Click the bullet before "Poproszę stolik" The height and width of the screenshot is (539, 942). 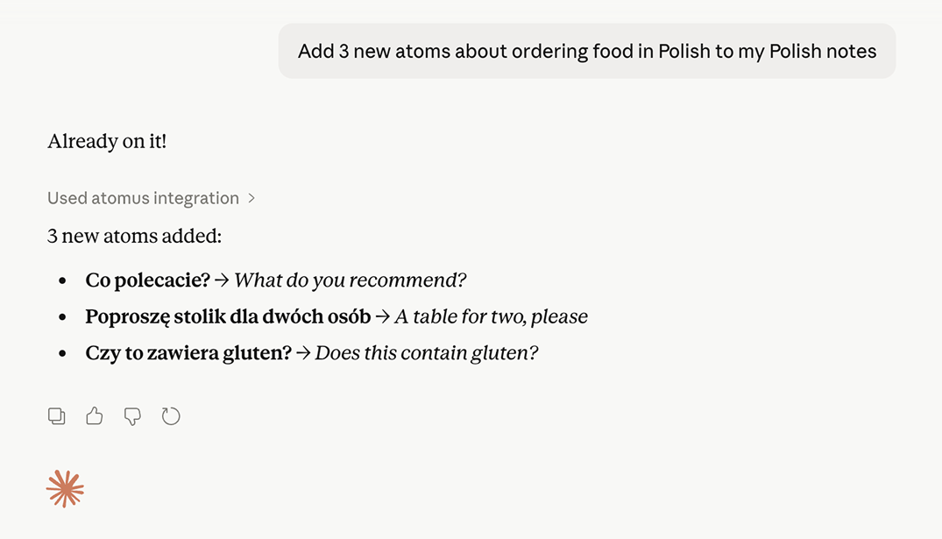pos(62,317)
